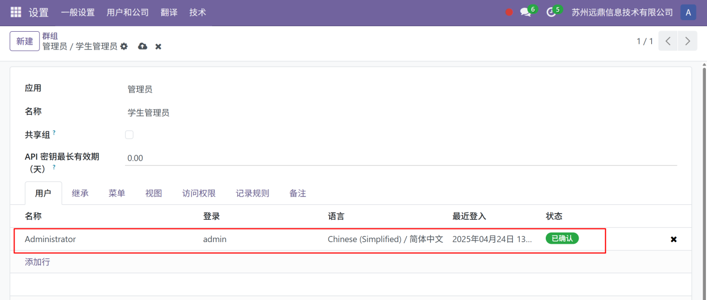Screen dimensions: 707x300
Task: Open the apps grid menu
Action: coord(16,12)
